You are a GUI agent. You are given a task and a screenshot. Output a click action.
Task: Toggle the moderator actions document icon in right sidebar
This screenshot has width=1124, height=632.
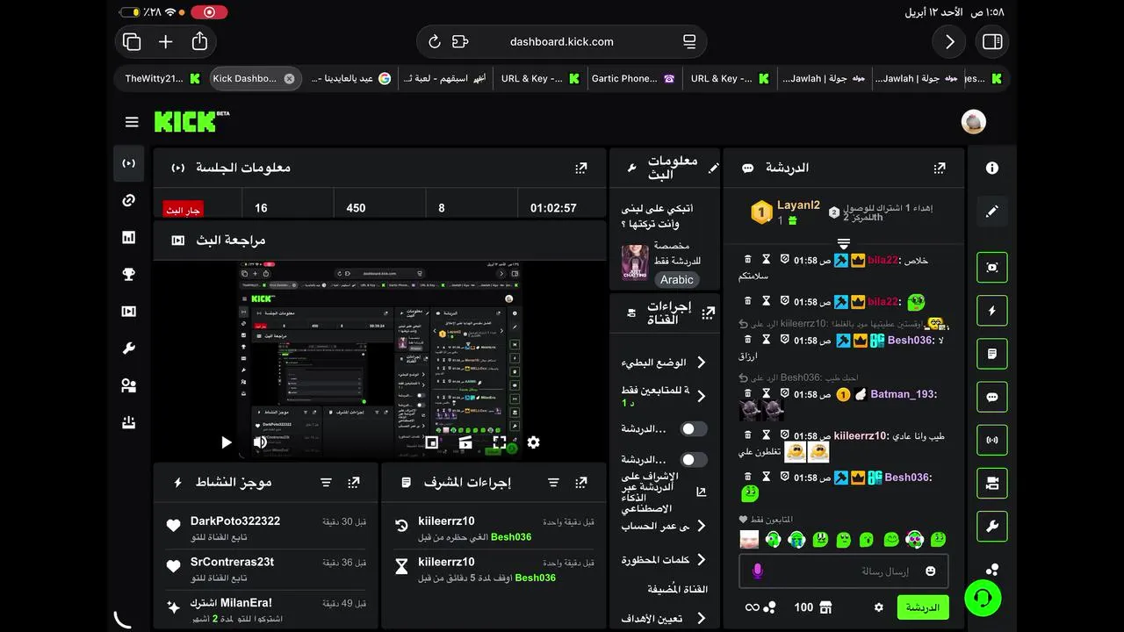pos(992,354)
